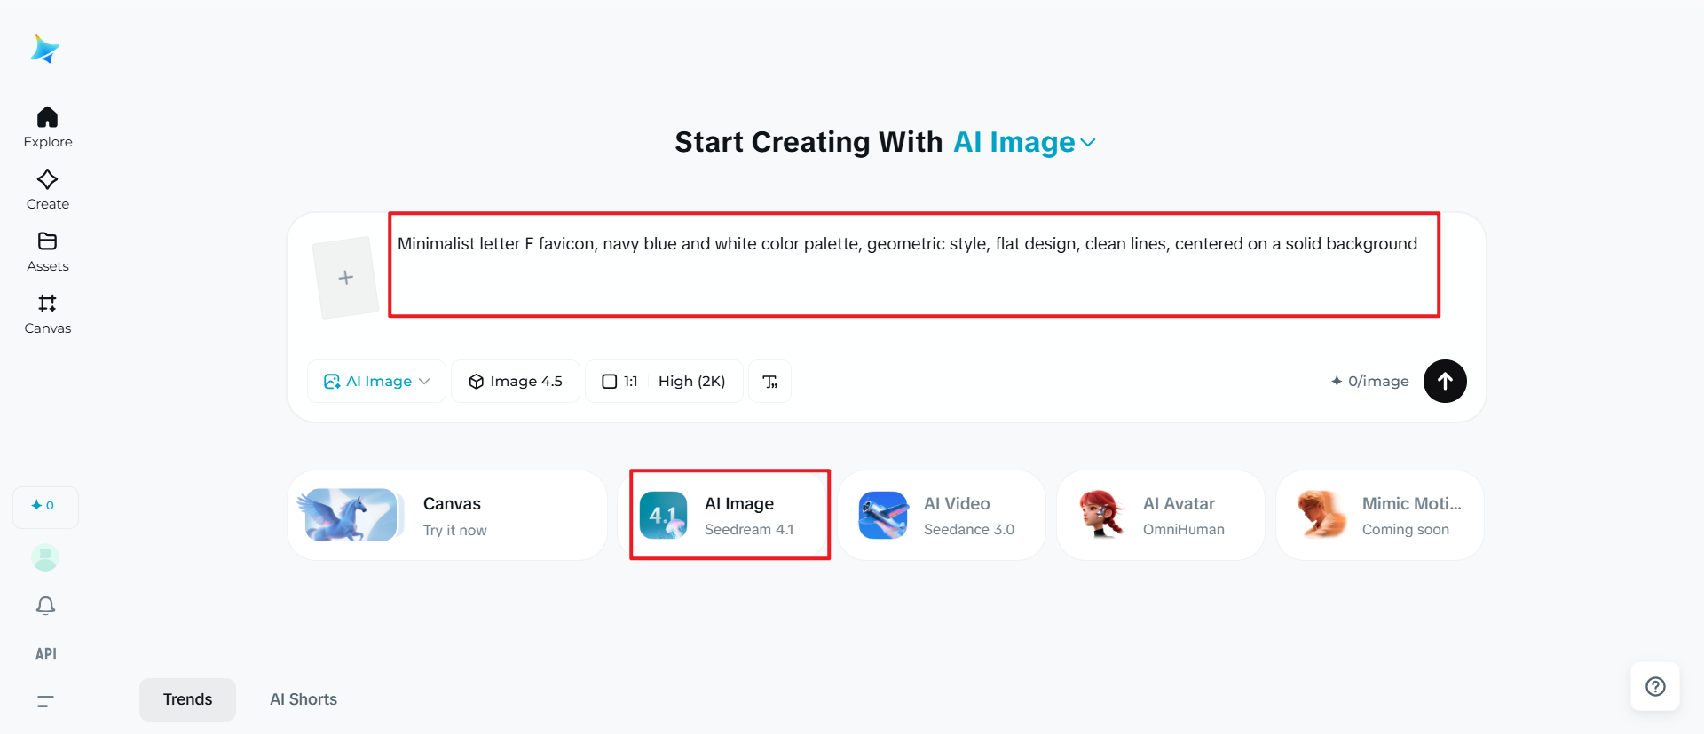The image size is (1704, 734).
Task: Open the Assets folder icon
Action: (x=47, y=242)
